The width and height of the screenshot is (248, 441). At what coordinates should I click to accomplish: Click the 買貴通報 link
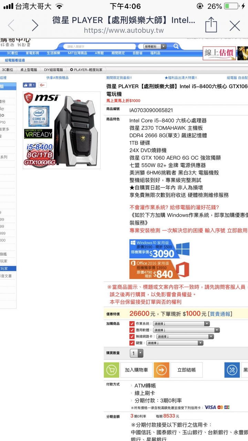pyautogui.click(x=221, y=314)
